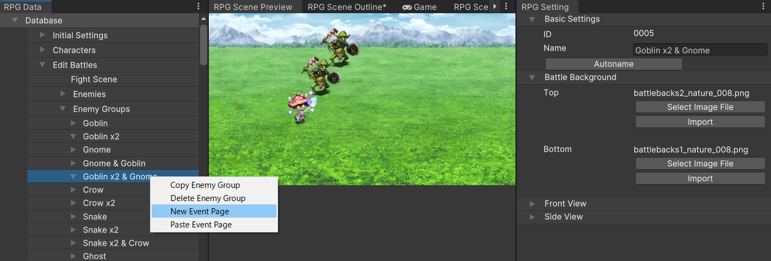Click Select Image File for Top background
Screen dimensions: 771x261
(700, 107)
